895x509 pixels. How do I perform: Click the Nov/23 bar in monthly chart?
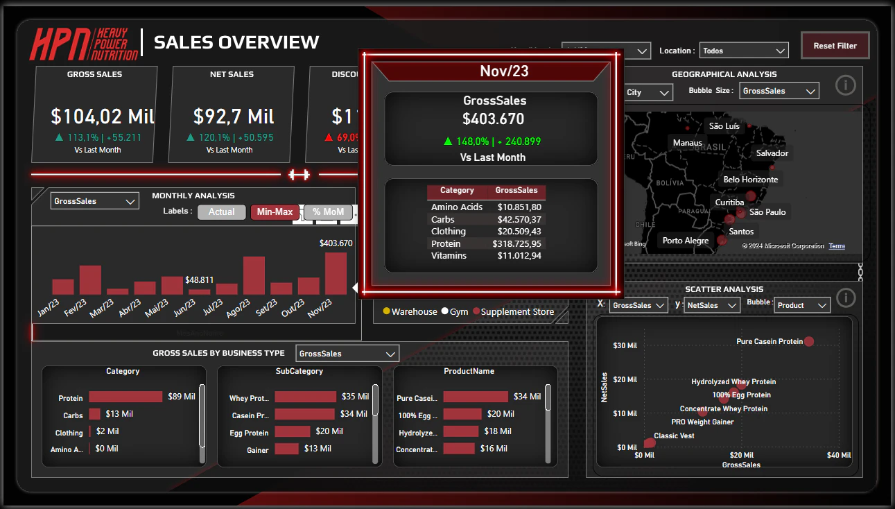[336, 273]
